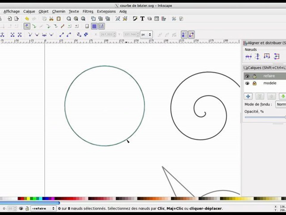This screenshot has width=286, height=215.
Task: Cut selection using the scissors icon
Action: (51, 19)
